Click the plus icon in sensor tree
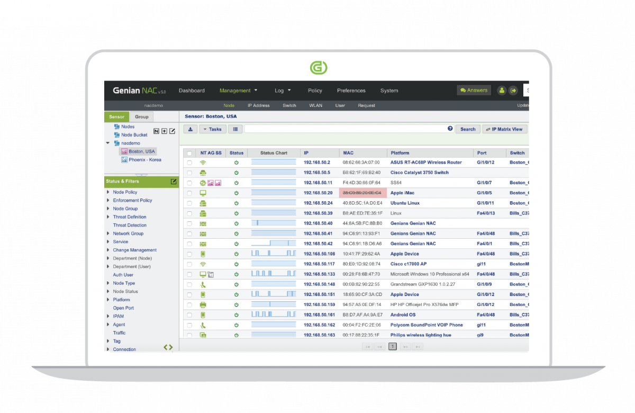635x413 pixels. [164, 131]
